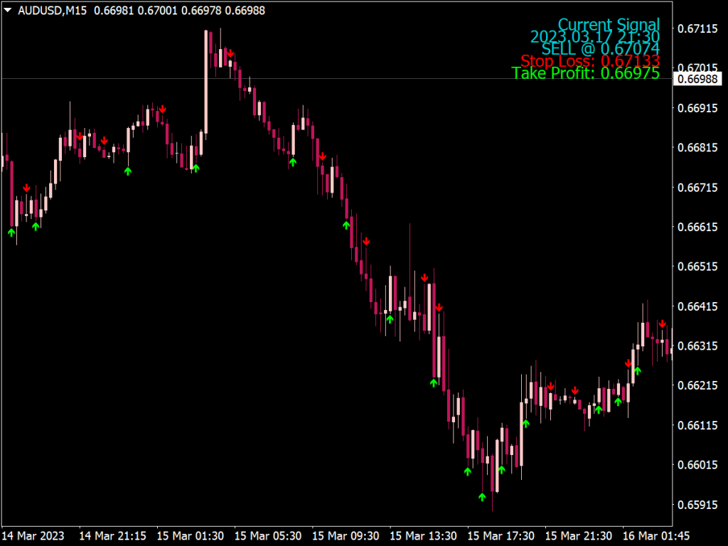
Task: Click the 0.66415 price scale label
Action: (697, 306)
